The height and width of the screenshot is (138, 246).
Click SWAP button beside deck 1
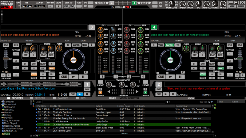pos(87,89)
